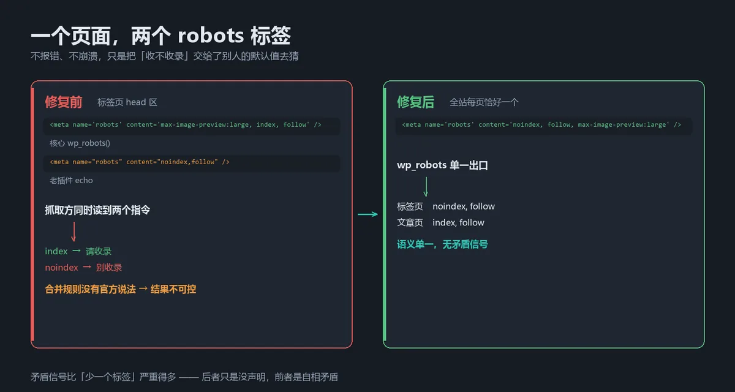This screenshot has height=392, width=735.
Task: Click "文章页" in the right card
Action: pyautogui.click(x=410, y=222)
